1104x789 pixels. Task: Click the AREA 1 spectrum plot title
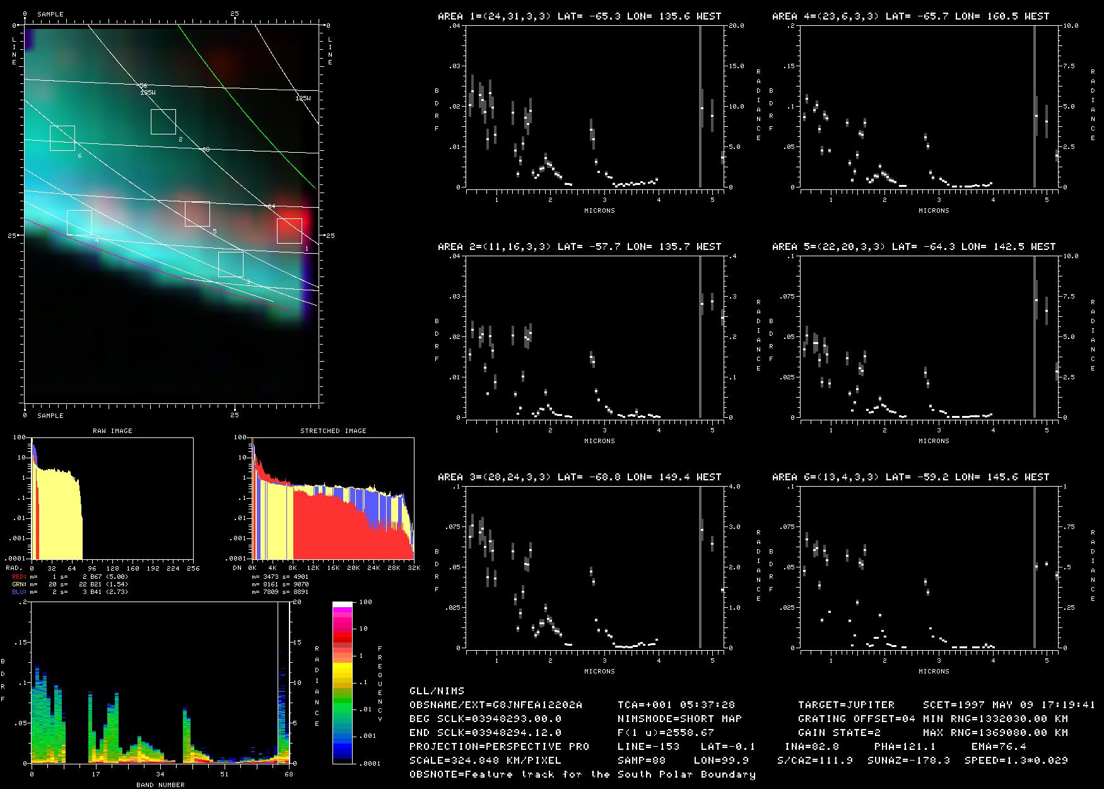click(x=579, y=16)
